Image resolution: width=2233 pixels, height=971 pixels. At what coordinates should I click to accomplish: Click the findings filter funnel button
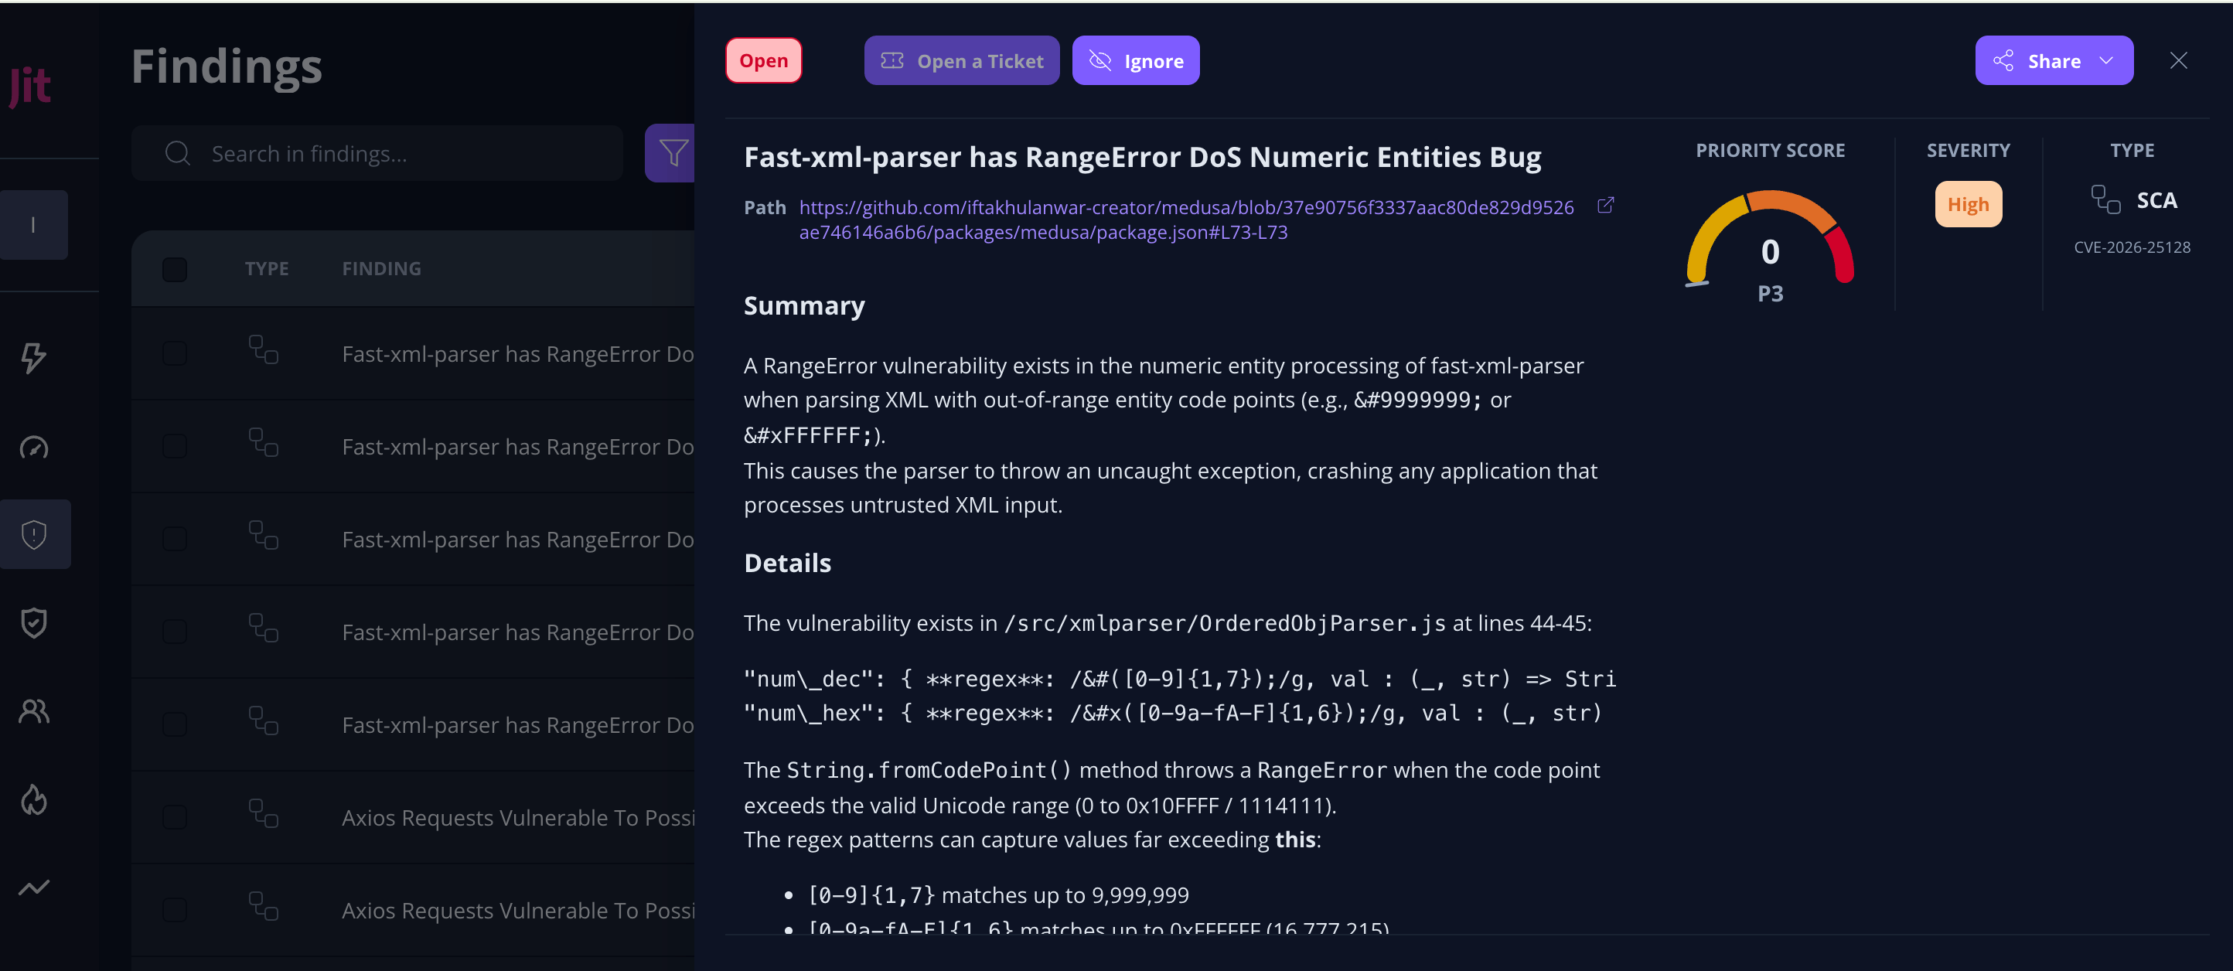tap(672, 153)
